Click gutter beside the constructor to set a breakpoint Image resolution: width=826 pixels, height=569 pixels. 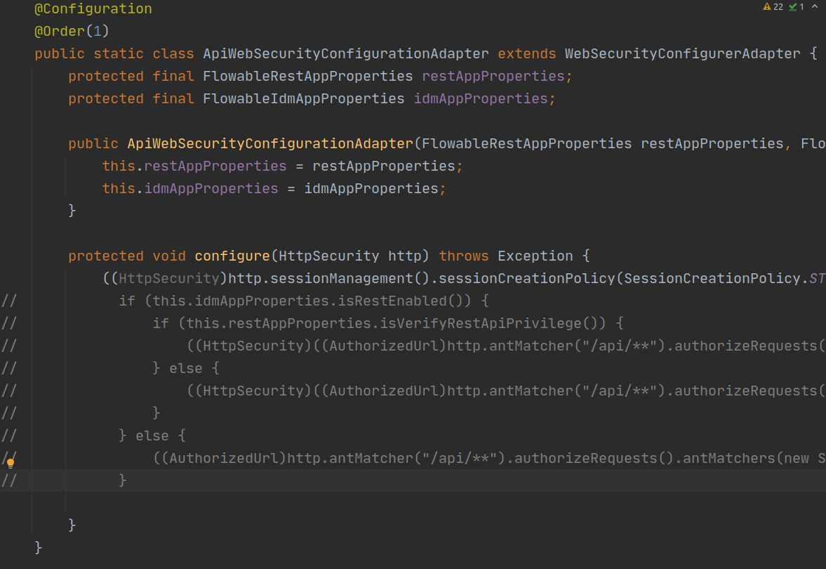point(21,143)
